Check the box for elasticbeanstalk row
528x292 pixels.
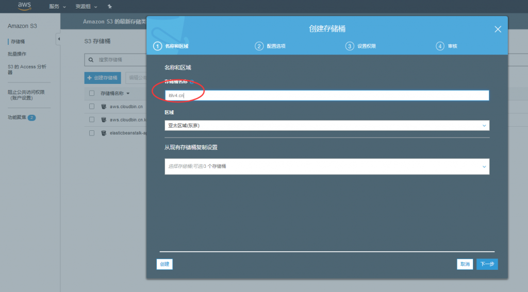tap(92, 133)
